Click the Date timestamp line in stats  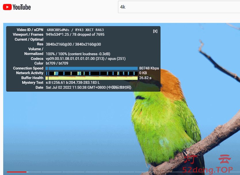click(x=88, y=87)
